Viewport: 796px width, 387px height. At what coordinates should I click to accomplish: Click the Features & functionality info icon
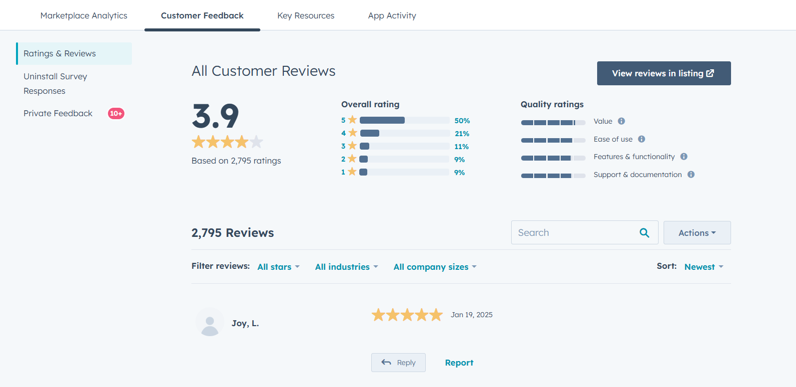(x=684, y=157)
